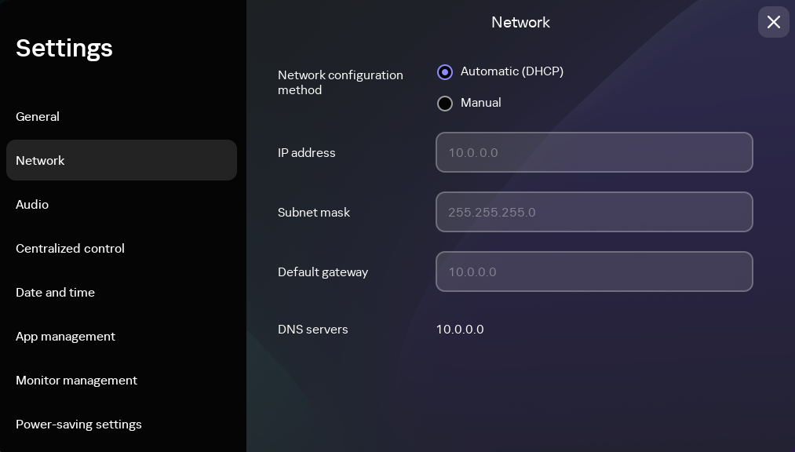
Task: Open the App management section
Action: click(x=65, y=336)
